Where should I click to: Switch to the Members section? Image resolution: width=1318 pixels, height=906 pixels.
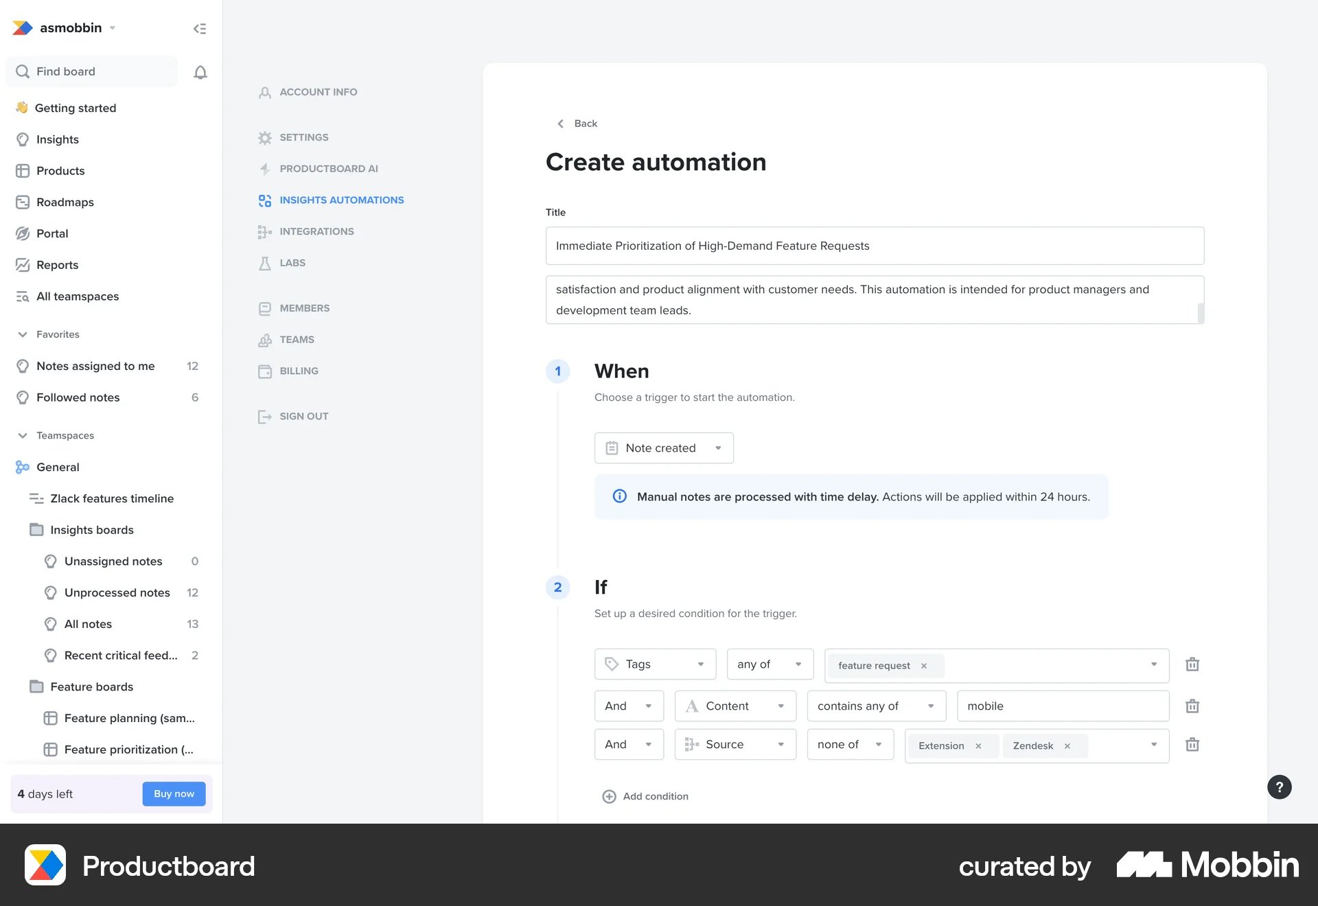tap(304, 307)
